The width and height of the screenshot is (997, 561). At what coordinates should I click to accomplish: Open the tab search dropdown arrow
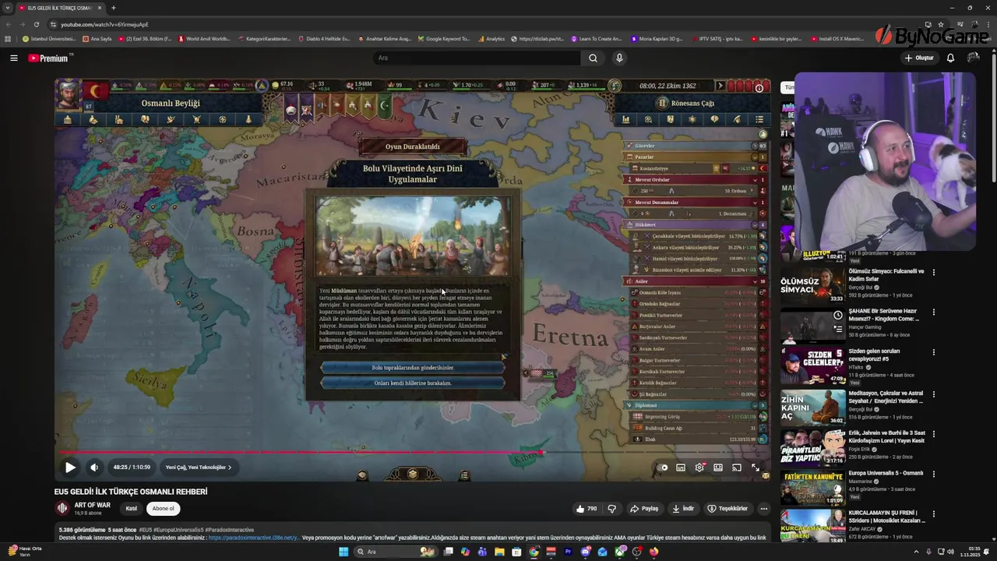click(8, 8)
